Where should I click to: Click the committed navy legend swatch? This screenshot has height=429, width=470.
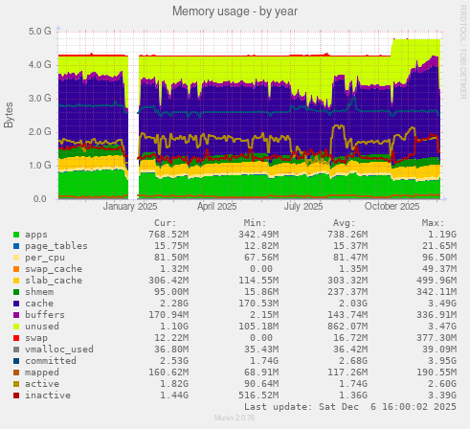(16, 361)
